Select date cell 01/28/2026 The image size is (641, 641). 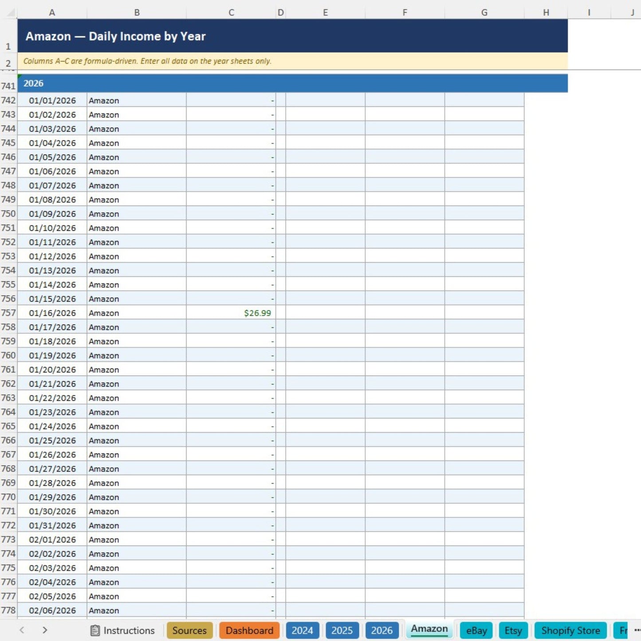pos(52,483)
